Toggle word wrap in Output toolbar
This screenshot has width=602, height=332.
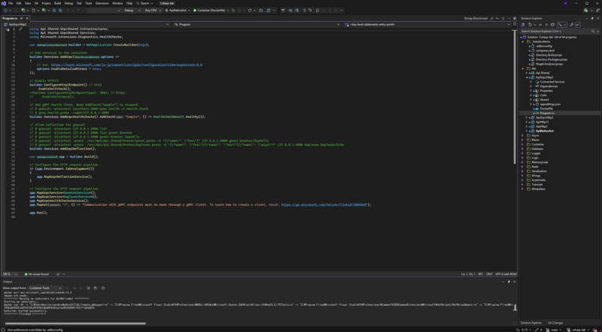[96, 288]
